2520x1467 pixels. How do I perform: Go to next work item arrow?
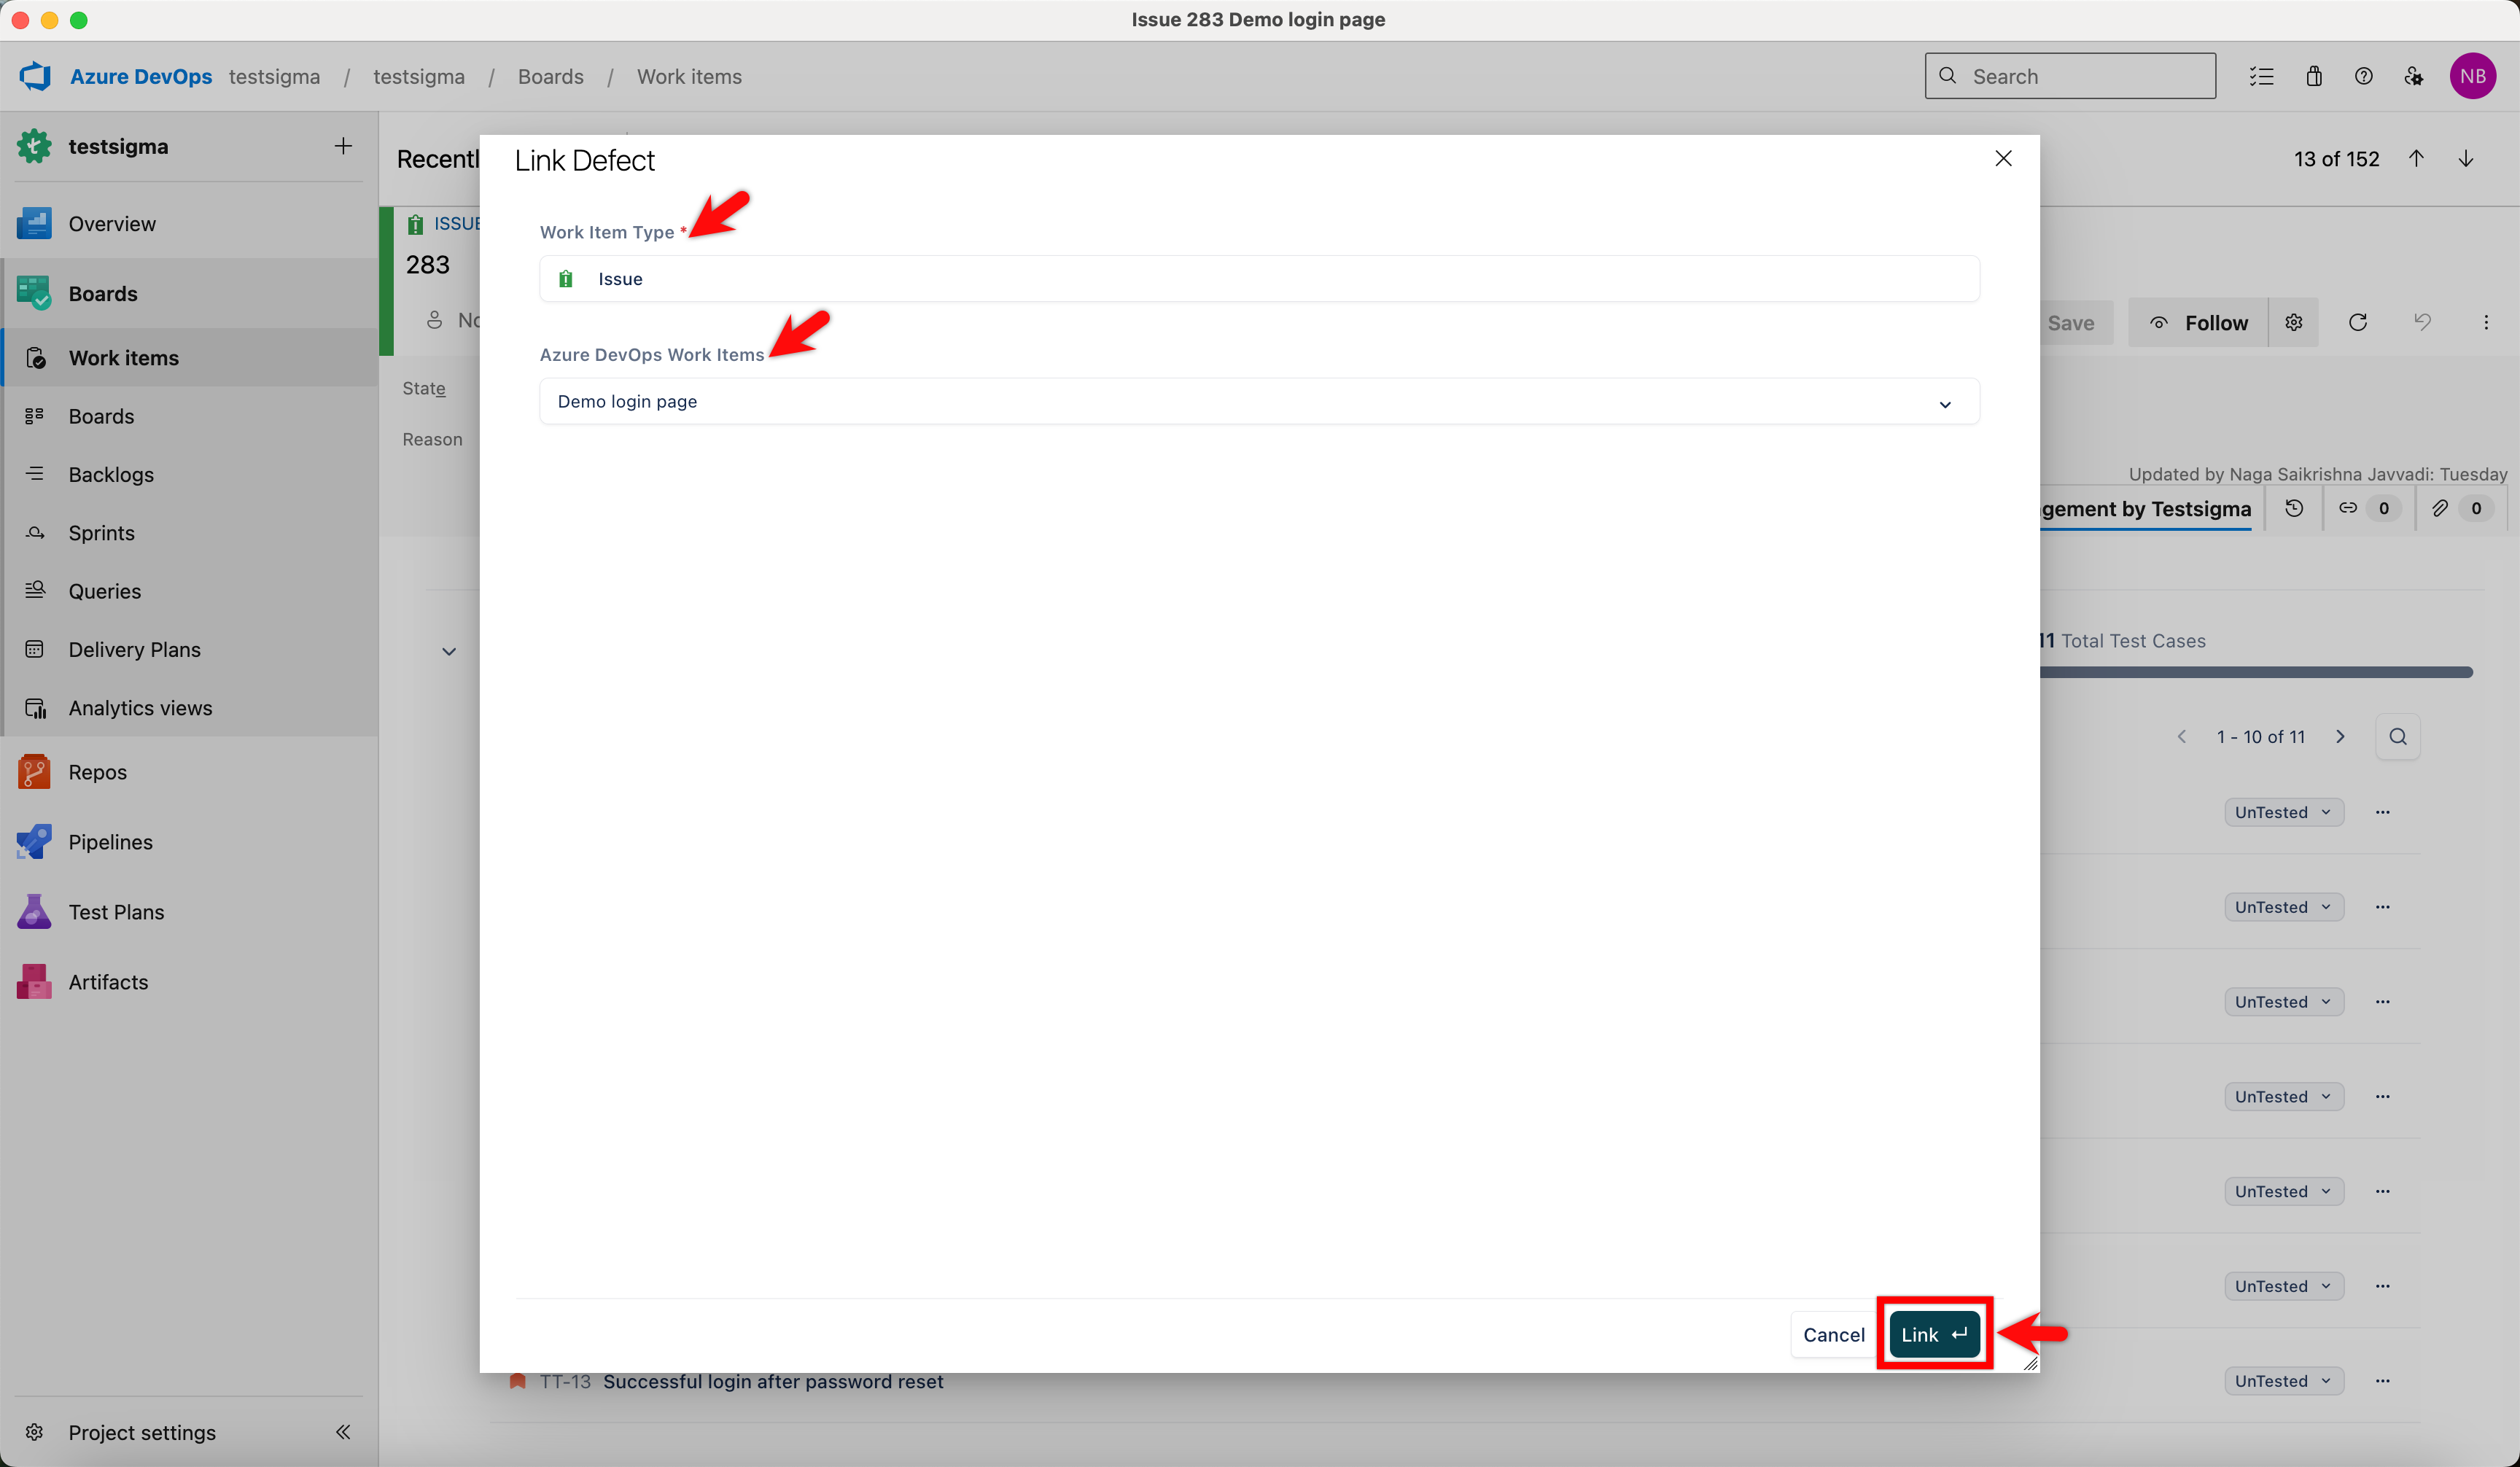2466,159
